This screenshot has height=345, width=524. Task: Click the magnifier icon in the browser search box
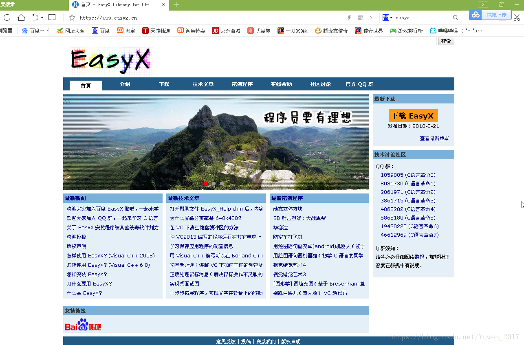pyautogui.click(x=456, y=18)
